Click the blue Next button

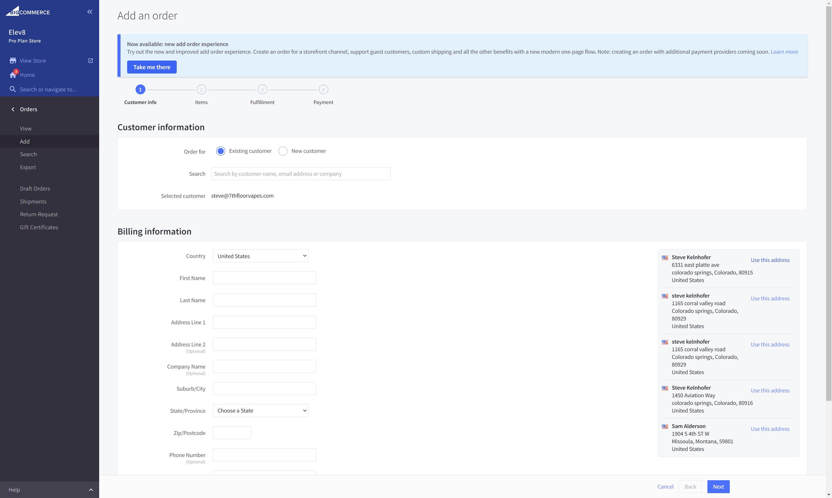(x=718, y=487)
